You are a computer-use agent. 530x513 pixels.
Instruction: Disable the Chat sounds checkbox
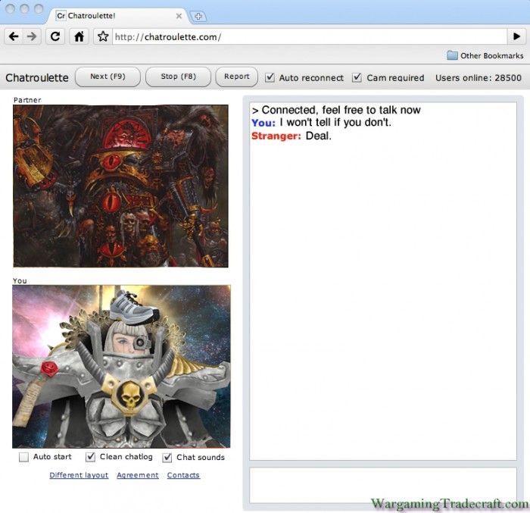[x=167, y=458]
